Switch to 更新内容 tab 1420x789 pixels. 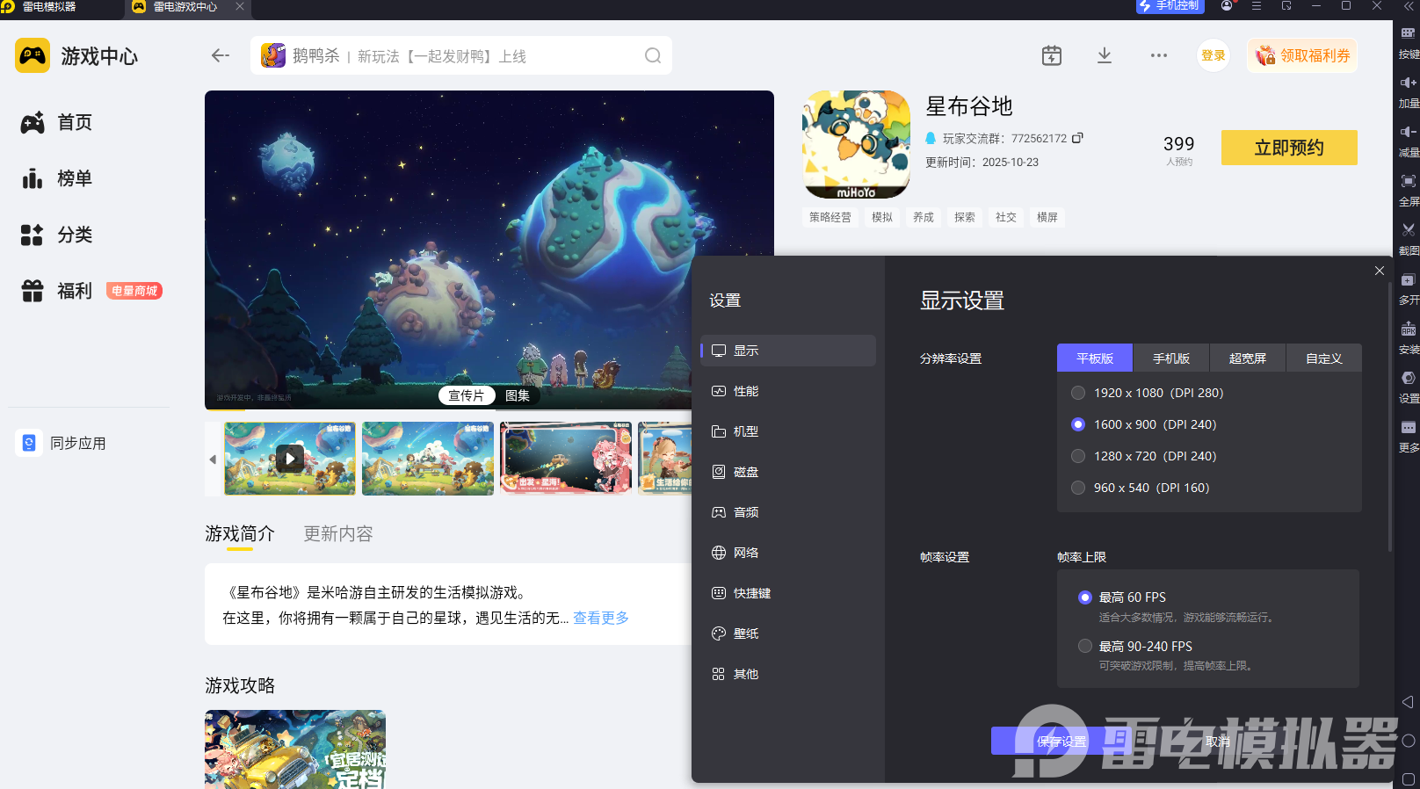(x=338, y=533)
